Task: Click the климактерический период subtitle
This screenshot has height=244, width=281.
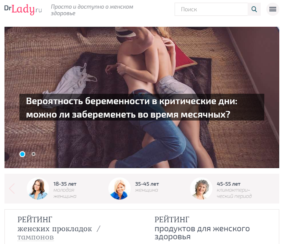Action: click(234, 193)
